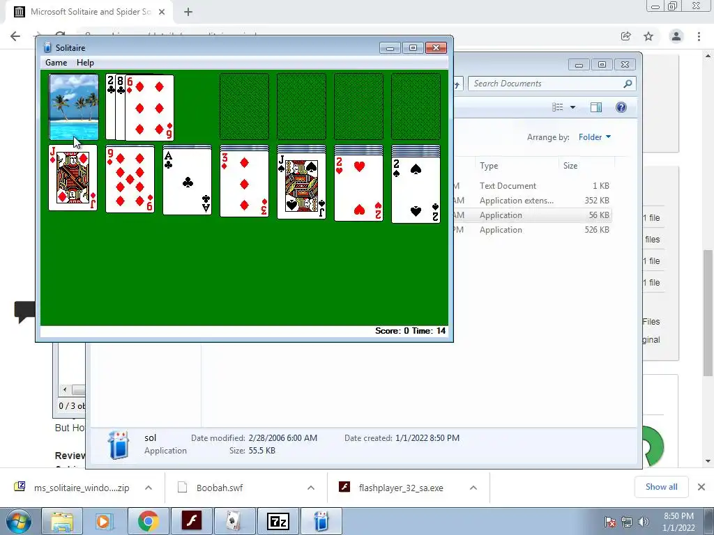Select the jack of spades card

301,186
